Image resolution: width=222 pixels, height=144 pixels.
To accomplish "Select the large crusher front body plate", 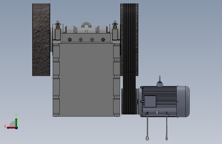I will (86, 80).
